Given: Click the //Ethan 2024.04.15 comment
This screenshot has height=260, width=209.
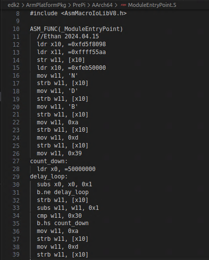Looking at the screenshot, I should (x=68, y=36).
